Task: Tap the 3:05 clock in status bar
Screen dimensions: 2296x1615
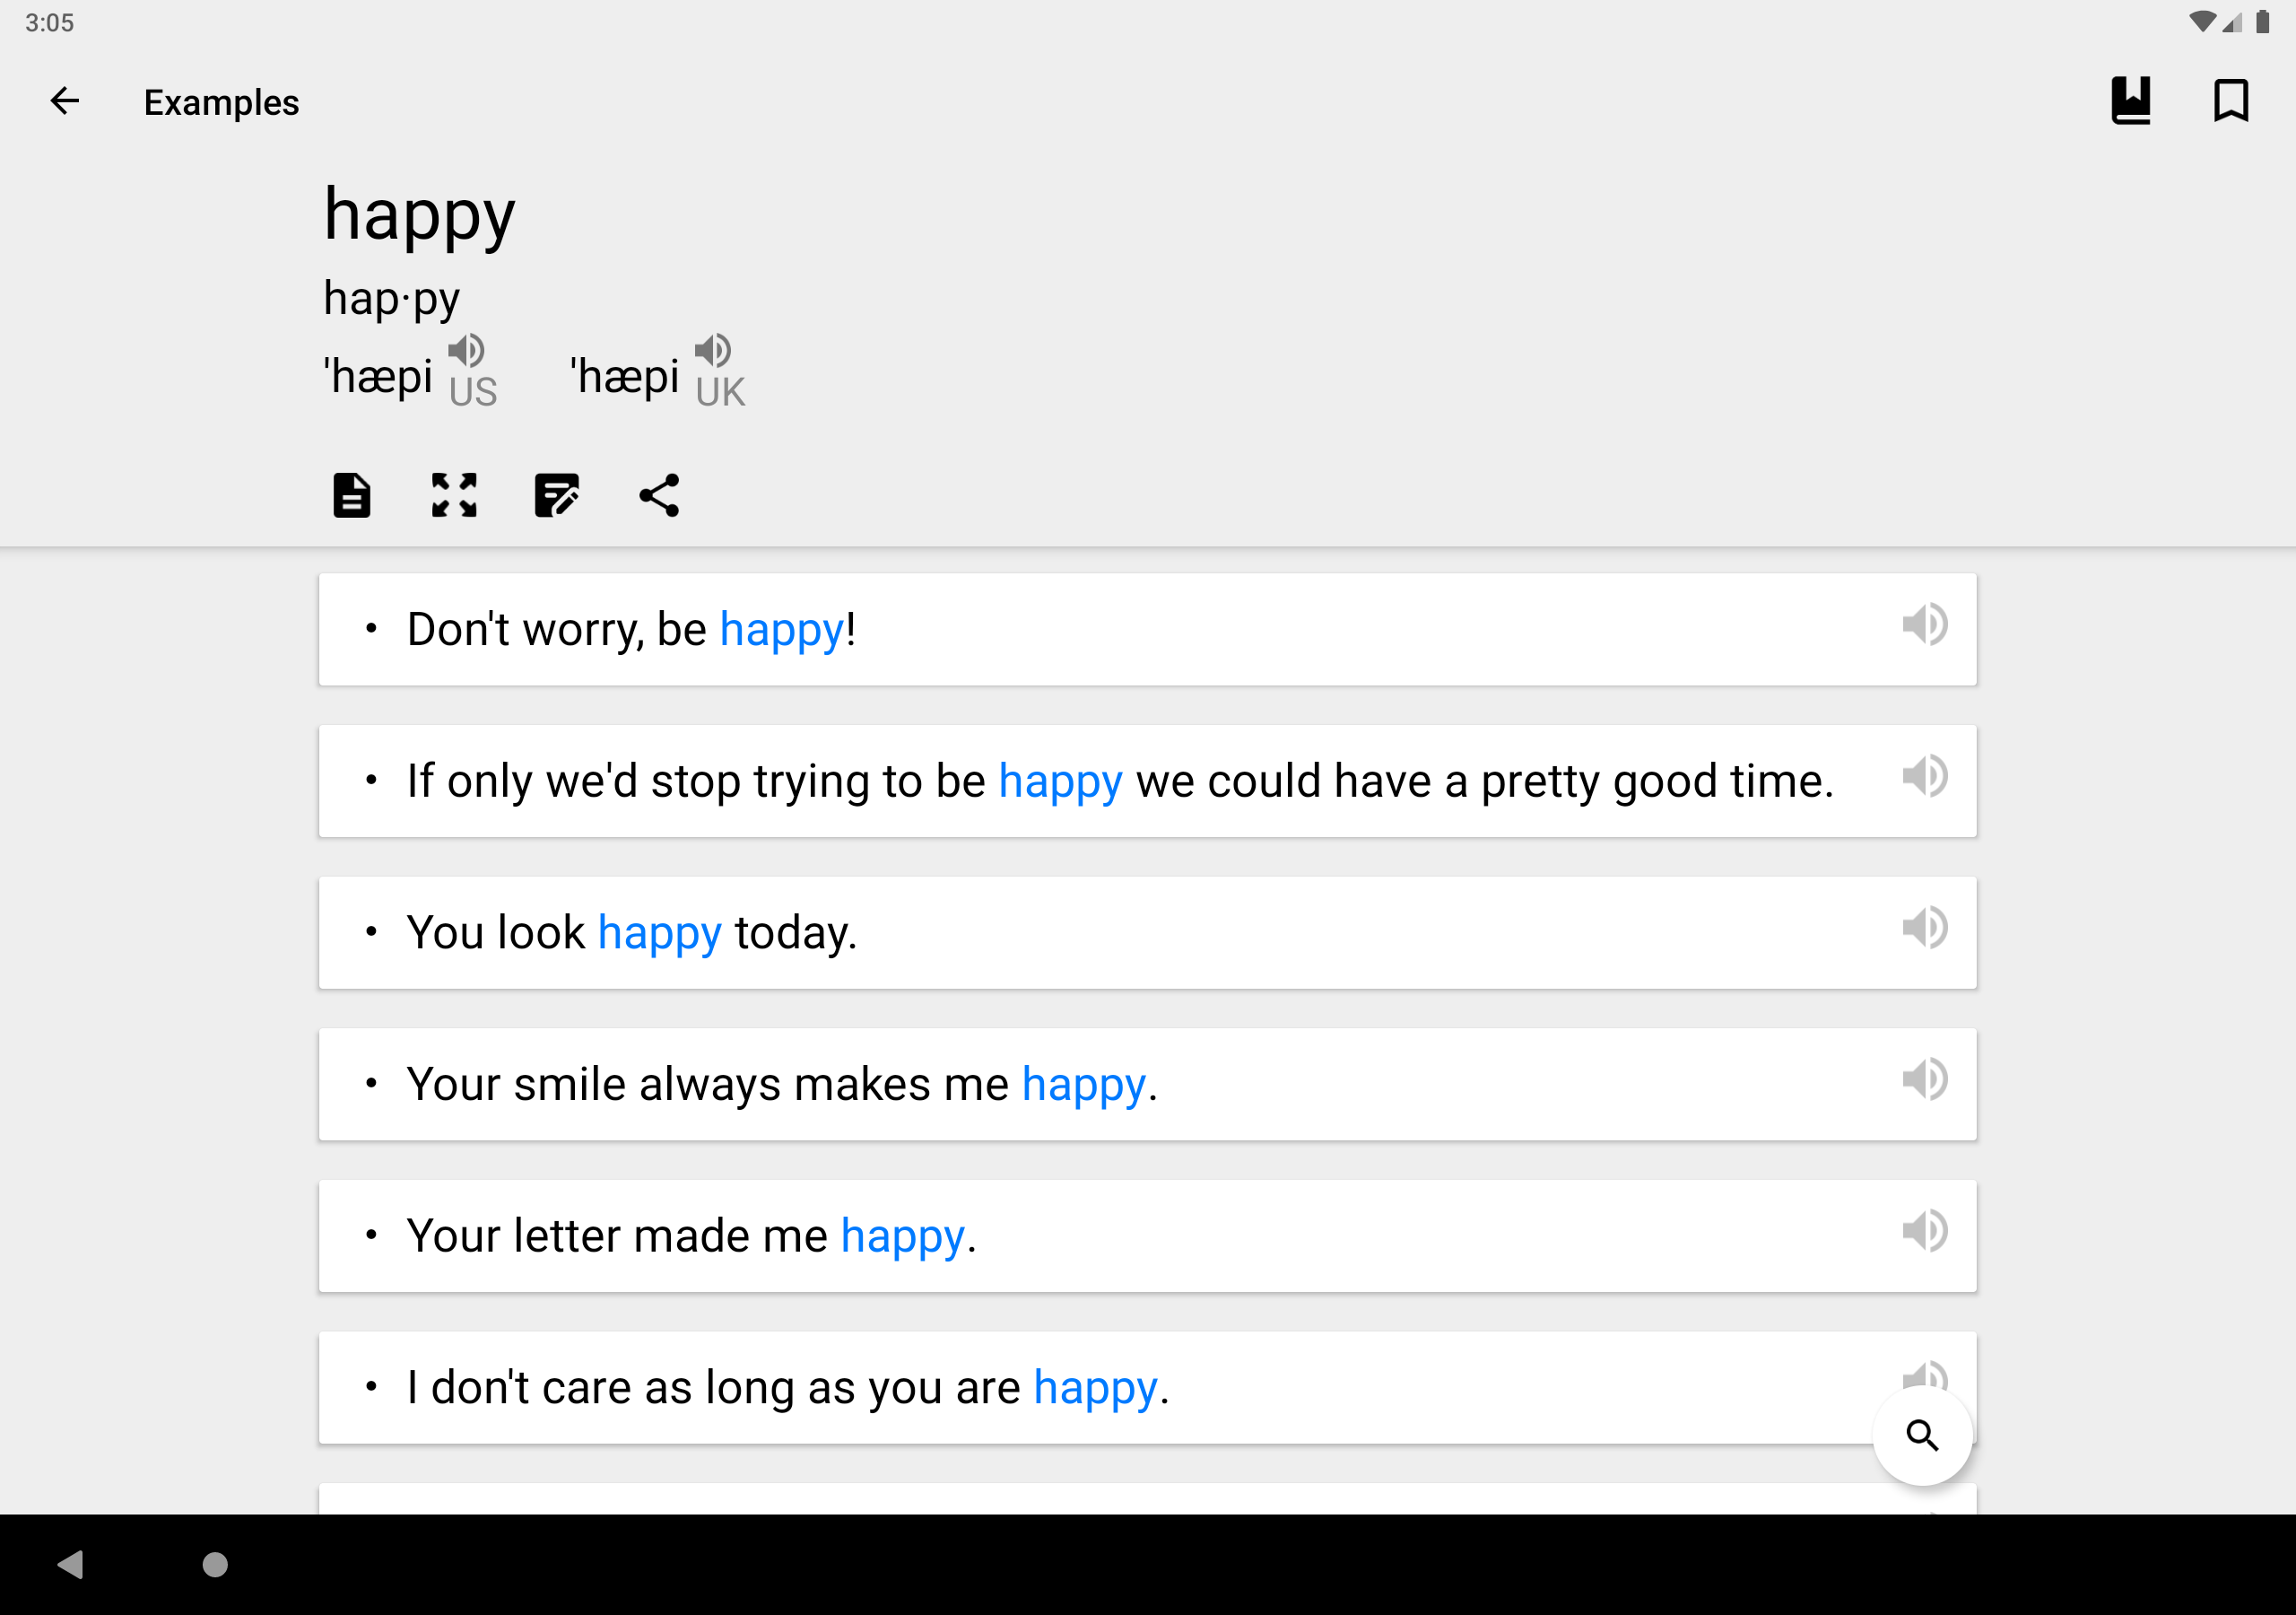Action: (49, 23)
